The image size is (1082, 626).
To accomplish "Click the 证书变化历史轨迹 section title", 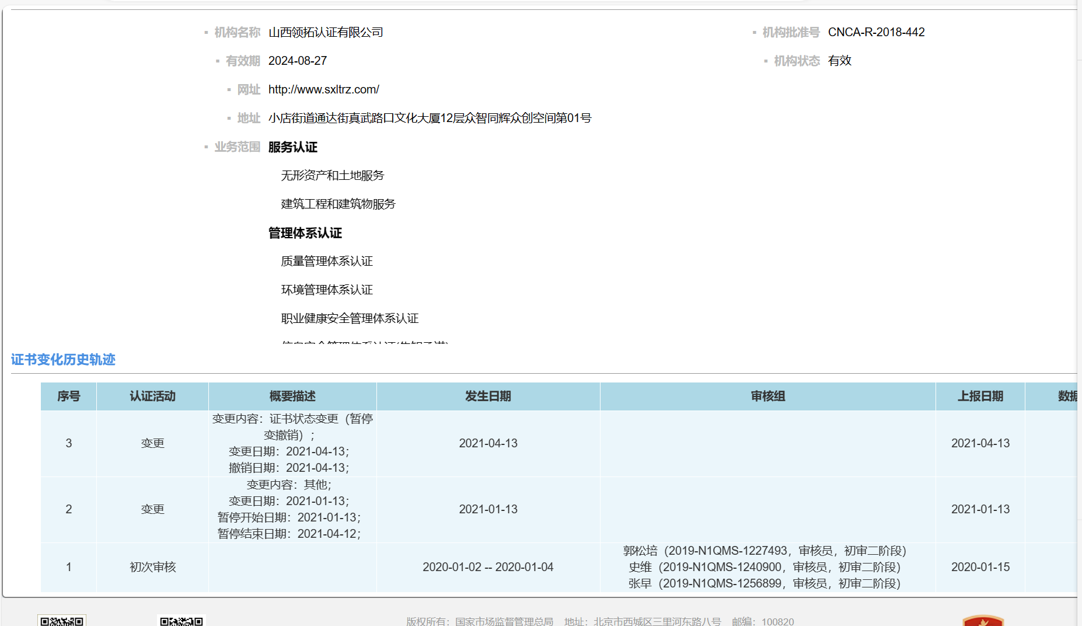I will [x=63, y=360].
